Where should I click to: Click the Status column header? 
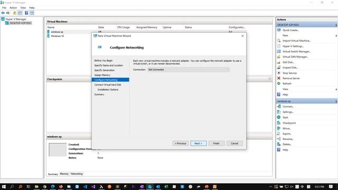[x=188, y=27]
